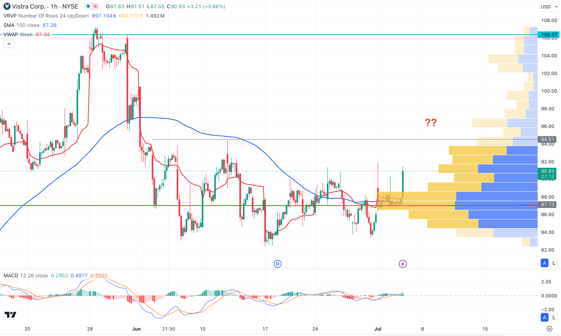Open chart settings gear icon
Screen dimensions: 561x336
pyautogui.click(x=549, y=329)
